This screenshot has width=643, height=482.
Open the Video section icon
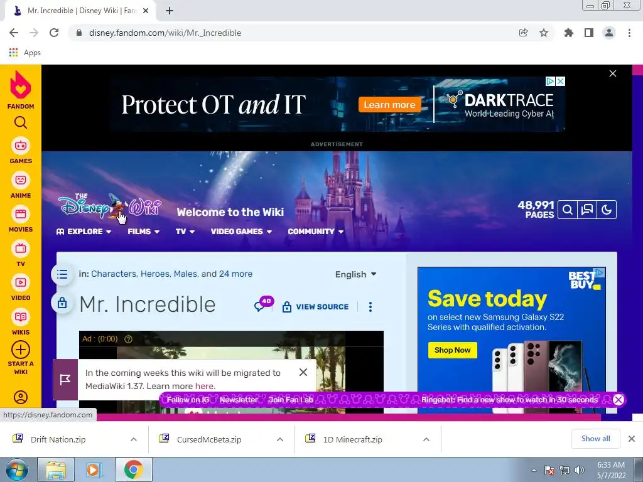pos(21,283)
